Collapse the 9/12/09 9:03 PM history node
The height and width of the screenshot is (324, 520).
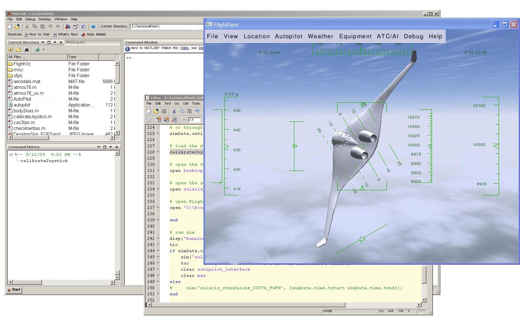click(11, 155)
